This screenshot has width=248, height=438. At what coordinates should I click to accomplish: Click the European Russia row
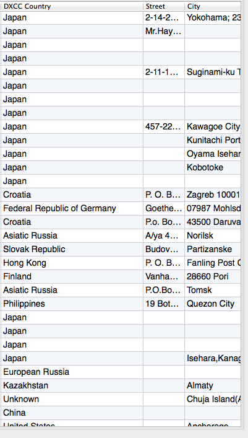(121, 372)
